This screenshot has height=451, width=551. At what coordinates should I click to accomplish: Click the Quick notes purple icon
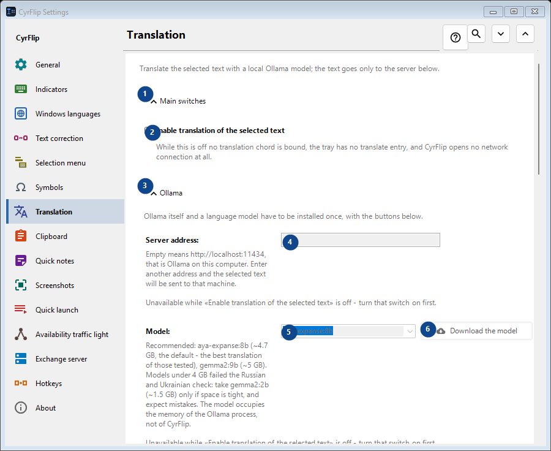(x=21, y=260)
